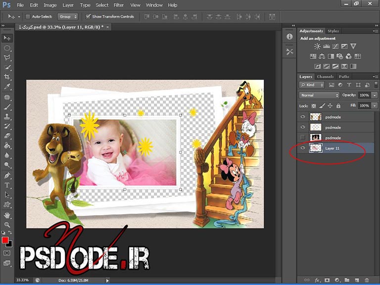Toggle the layer filter switch
Image resolution: width=380 pixels, height=285 pixels.
376,84
